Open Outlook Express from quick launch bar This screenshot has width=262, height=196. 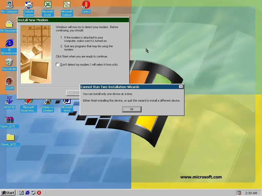[33, 193]
